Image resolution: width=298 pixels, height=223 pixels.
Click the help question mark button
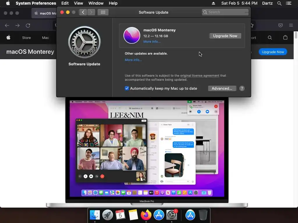click(242, 88)
